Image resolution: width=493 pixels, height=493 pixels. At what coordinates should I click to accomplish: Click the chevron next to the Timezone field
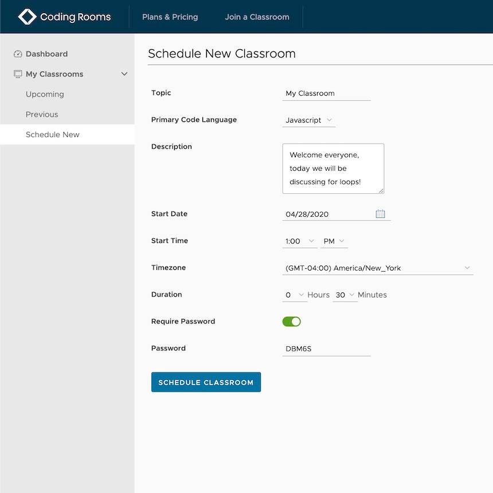(468, 267)
